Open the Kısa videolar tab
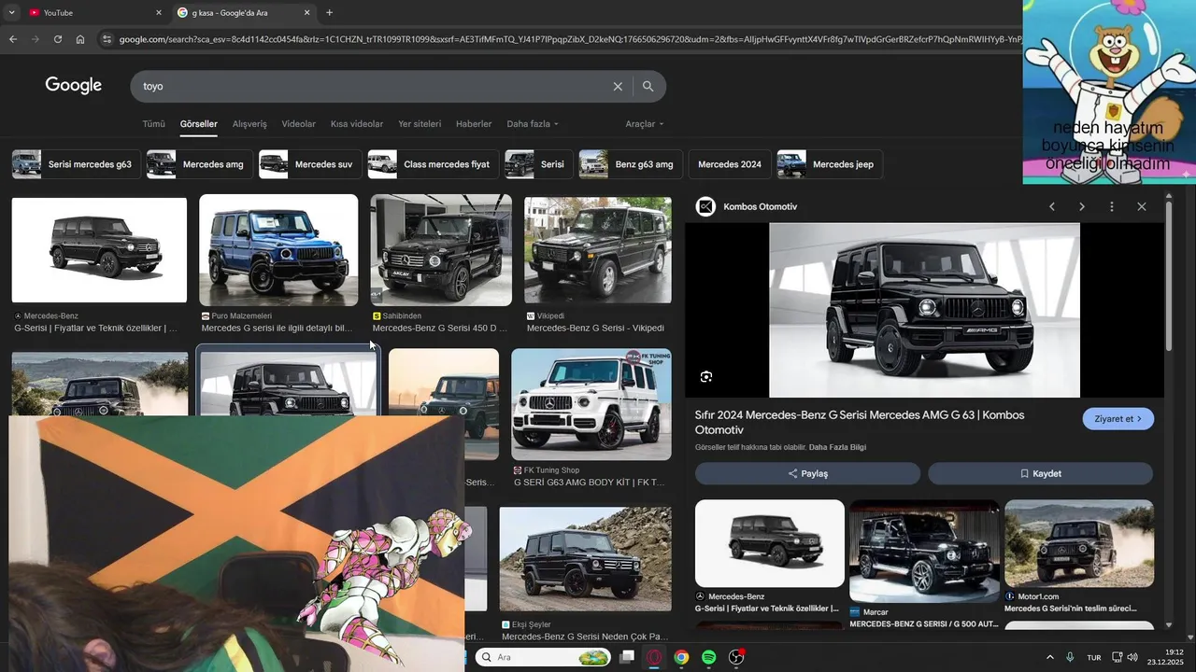Viewport: 1196px width, 672px height. (x=357, y=124)
